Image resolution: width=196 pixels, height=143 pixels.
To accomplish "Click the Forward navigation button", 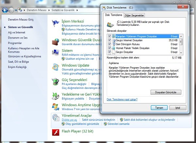I will coord(11,10).
